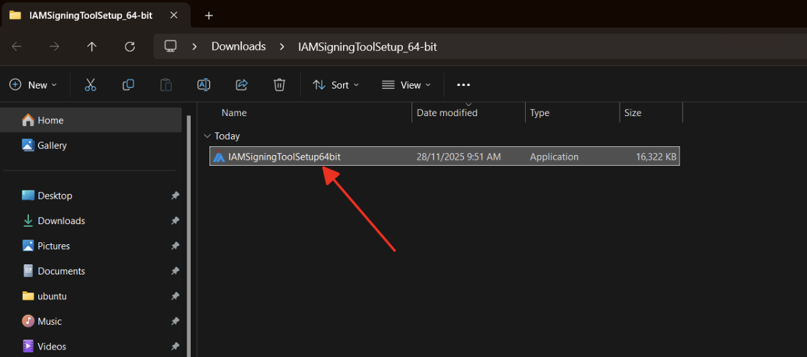Open the View dropdown menu
This screenshot has width=807, height=357.
[406, 85]
